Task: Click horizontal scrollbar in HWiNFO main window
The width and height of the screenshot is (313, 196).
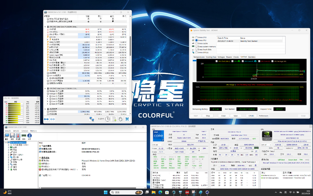Action: [x=88, y=188]
